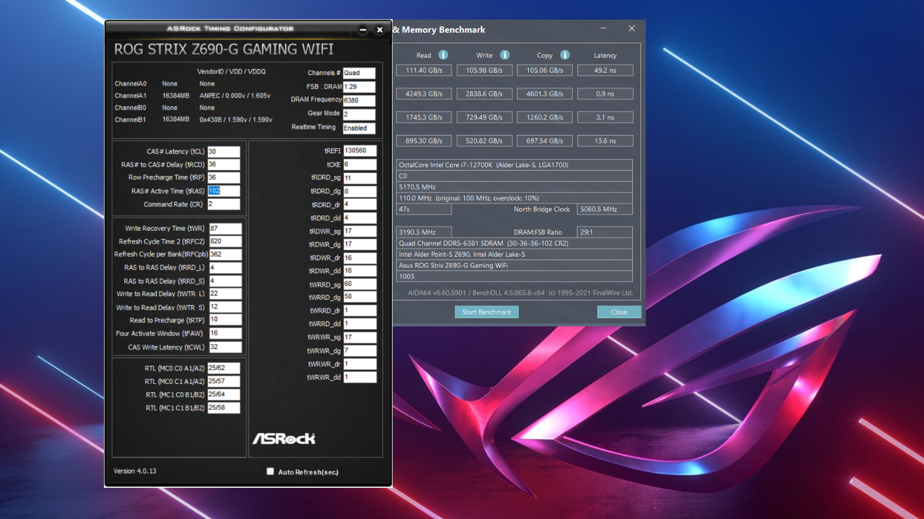Viewport: 924px width, 519px height.
Task: Click the memory Latency result 49.2 ns
Action: pyautogui.click(x=605, y=70)
